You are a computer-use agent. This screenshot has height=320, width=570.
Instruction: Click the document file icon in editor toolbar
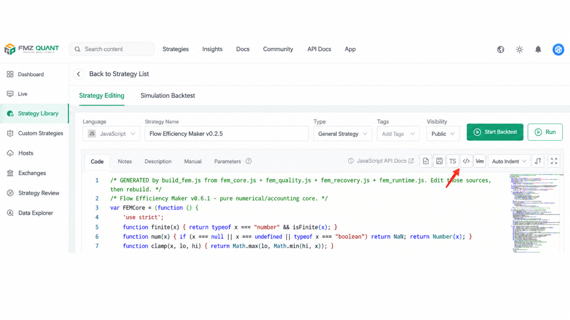426,161
